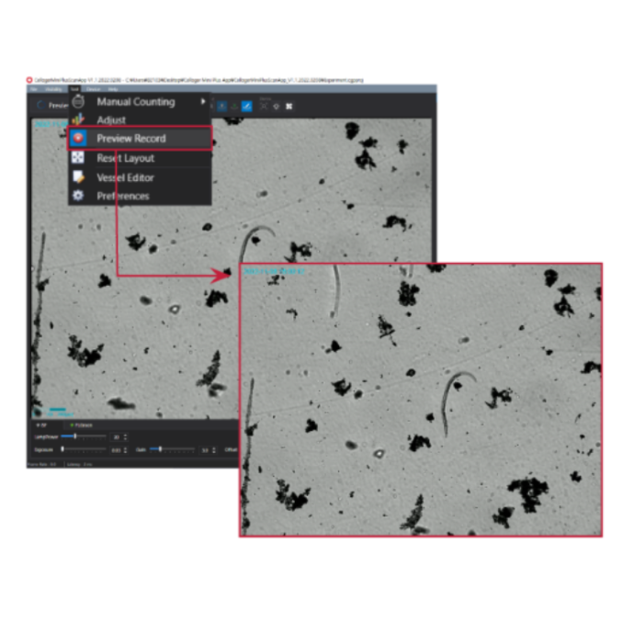Click the Reset Layout dice icon
The width and height of the screenshot is (634, 634).
(x=78, y=158)
